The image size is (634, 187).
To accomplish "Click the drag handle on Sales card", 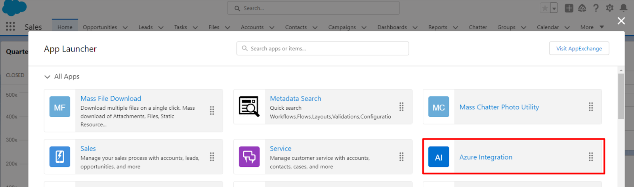I will pos(212,157).
